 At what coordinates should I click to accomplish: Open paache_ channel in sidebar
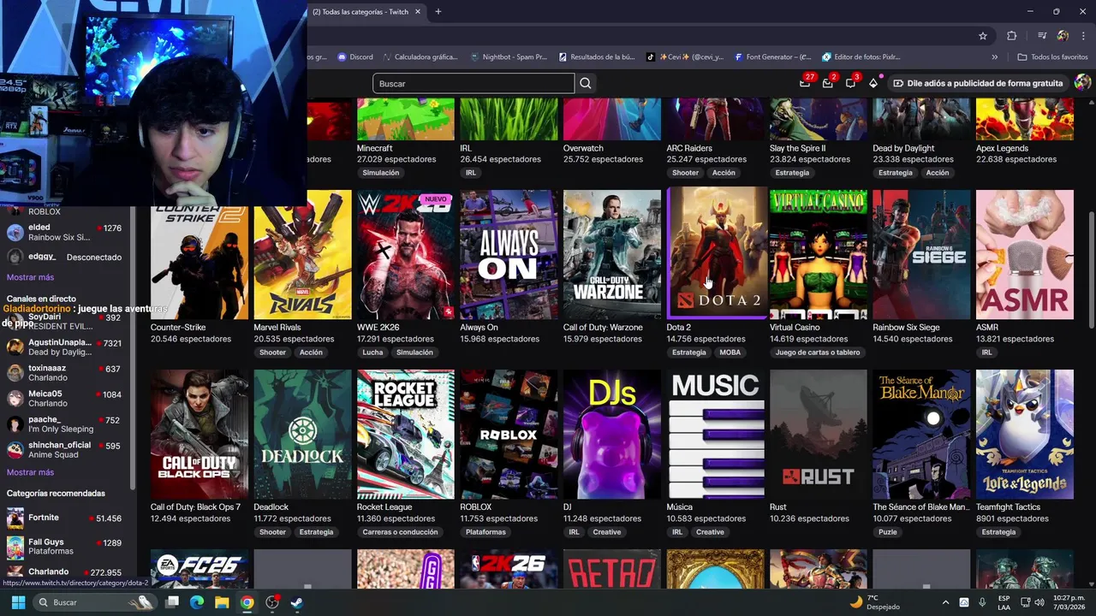(65, 423)
